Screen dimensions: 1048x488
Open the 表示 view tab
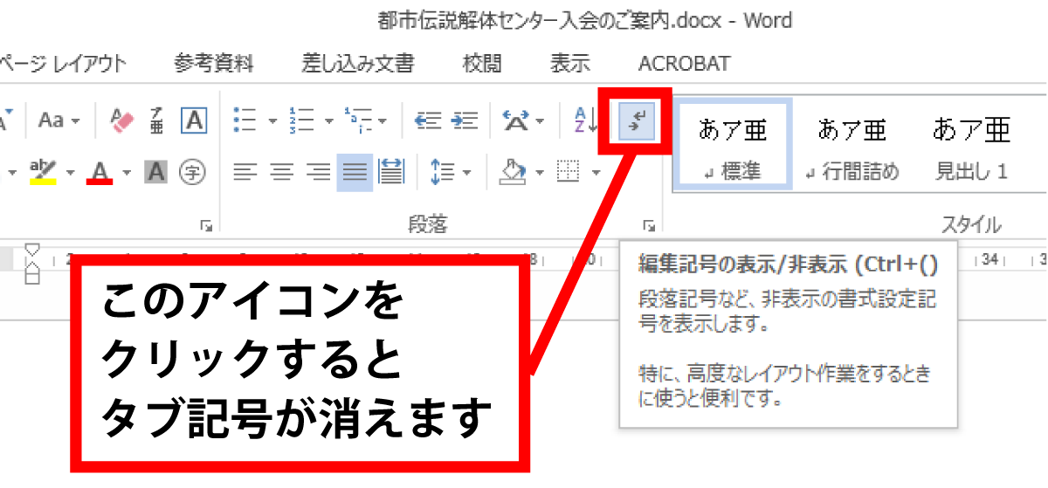[x=570, y=64]
